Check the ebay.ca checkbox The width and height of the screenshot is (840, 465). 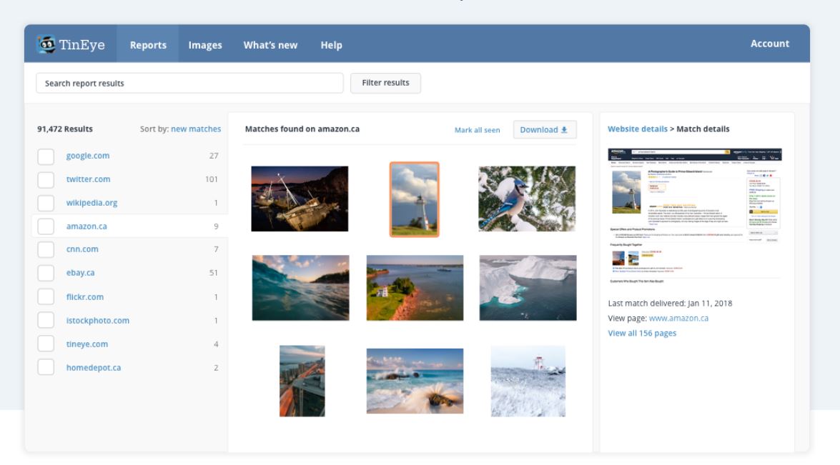[46, 274]
